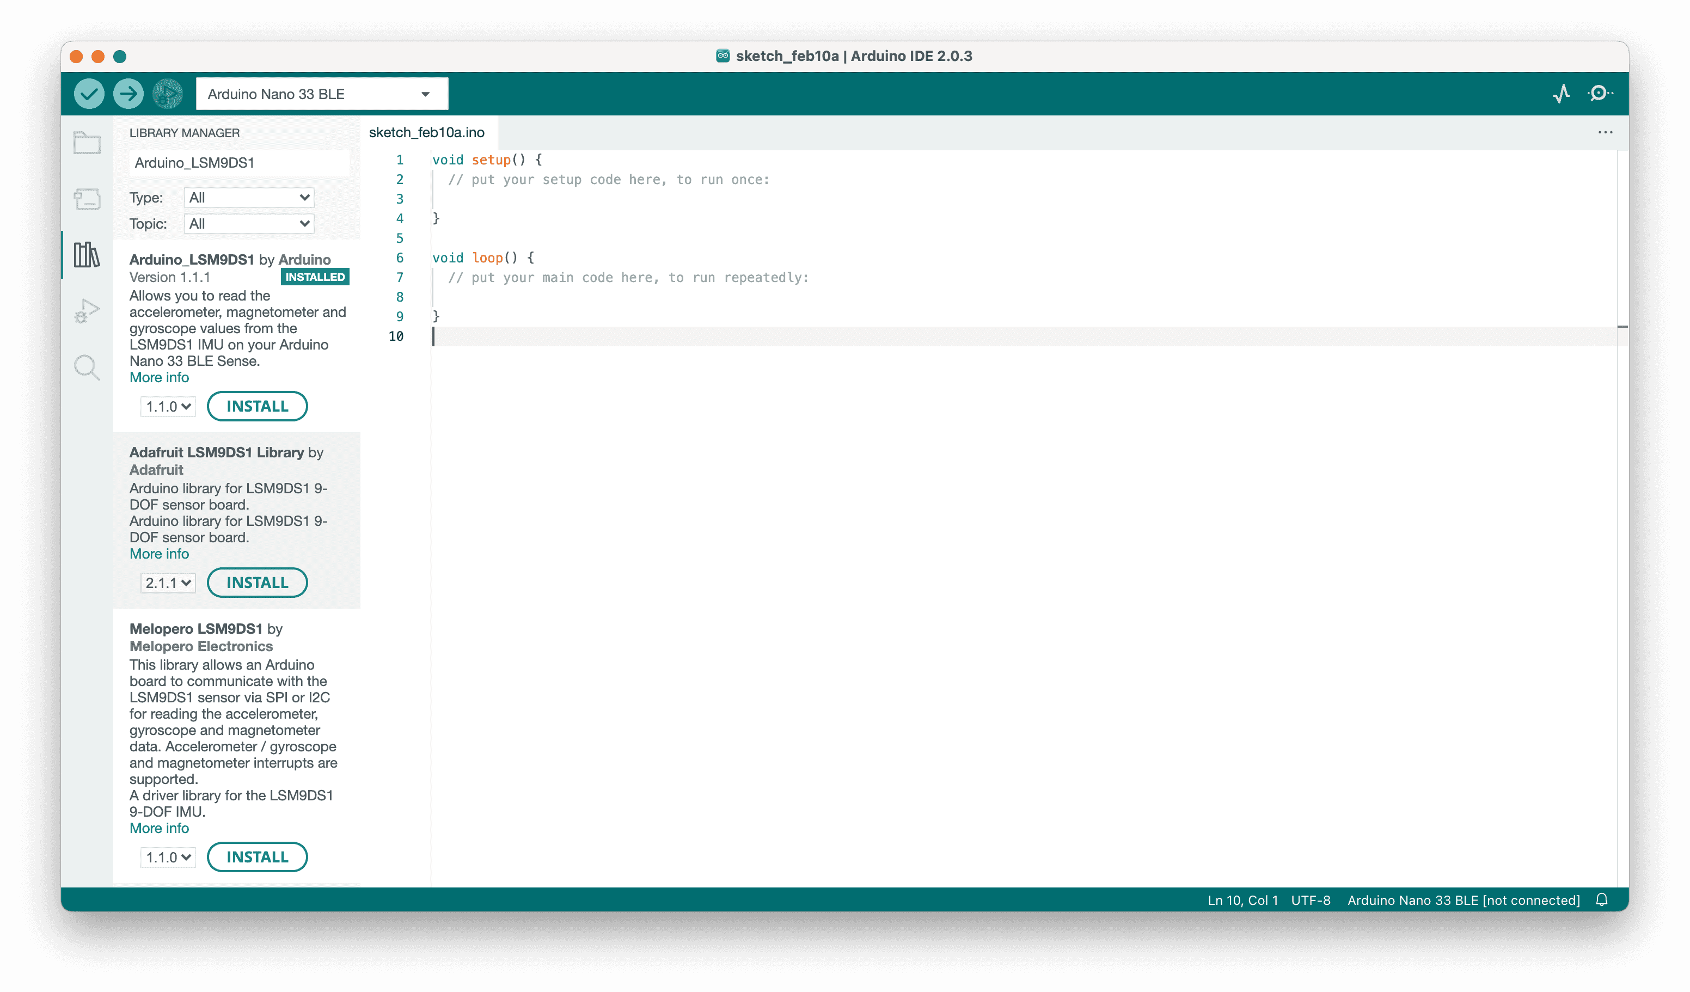Open the Serial Plotter
This screenshot has width=1690, height=992.
pyautogui.click(x=1562, y=94)
